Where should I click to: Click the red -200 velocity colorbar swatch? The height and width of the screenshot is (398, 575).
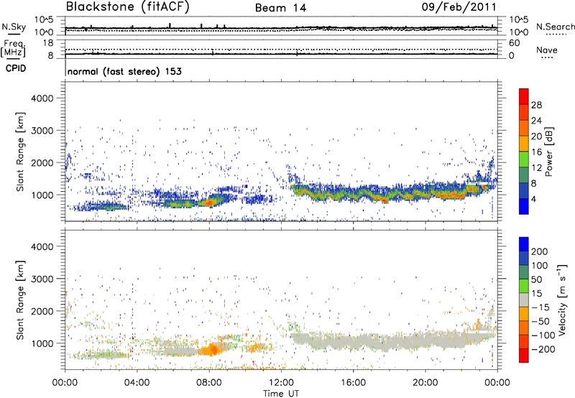pyautogui.click(x=524, y=356)
